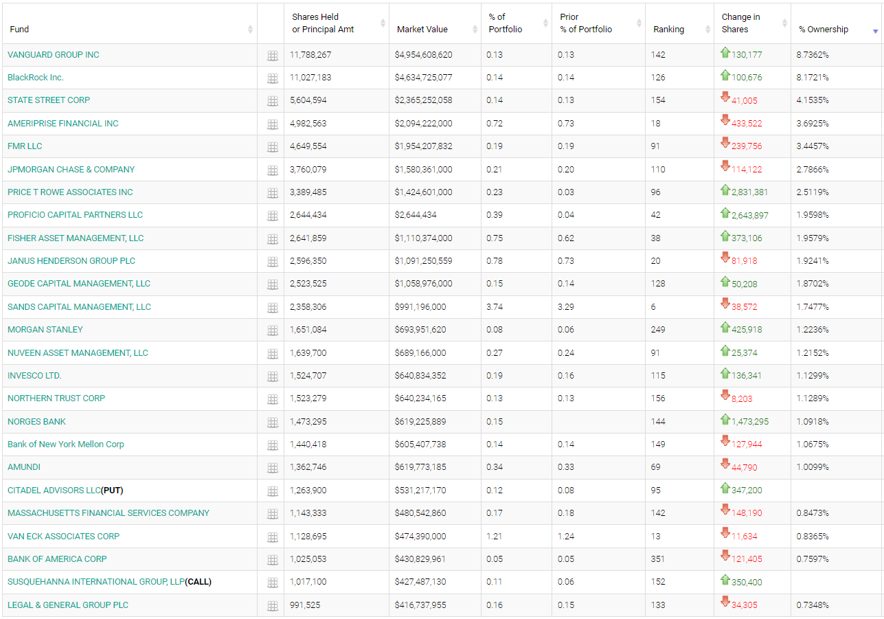Sort by % of Portfolio column
The image size is (884, 619).
[516, 24]
